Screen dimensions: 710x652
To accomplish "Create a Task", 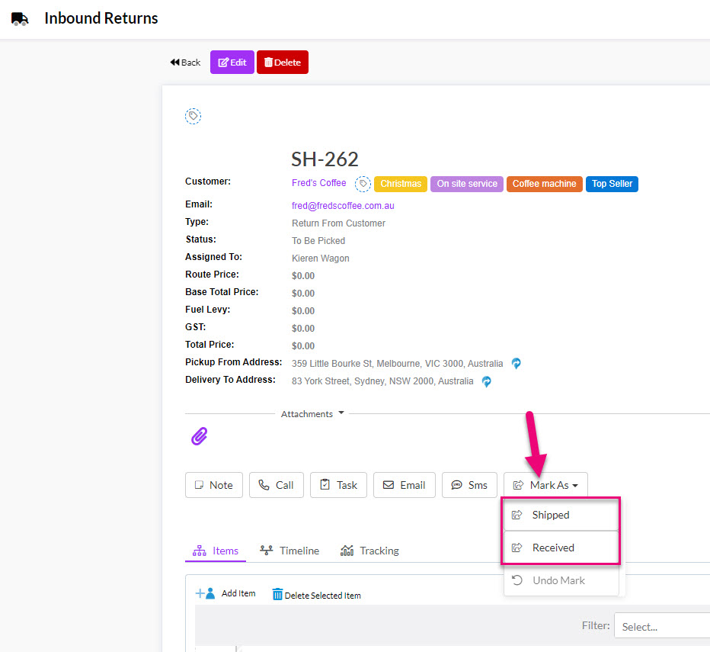I will coord(338,485).
